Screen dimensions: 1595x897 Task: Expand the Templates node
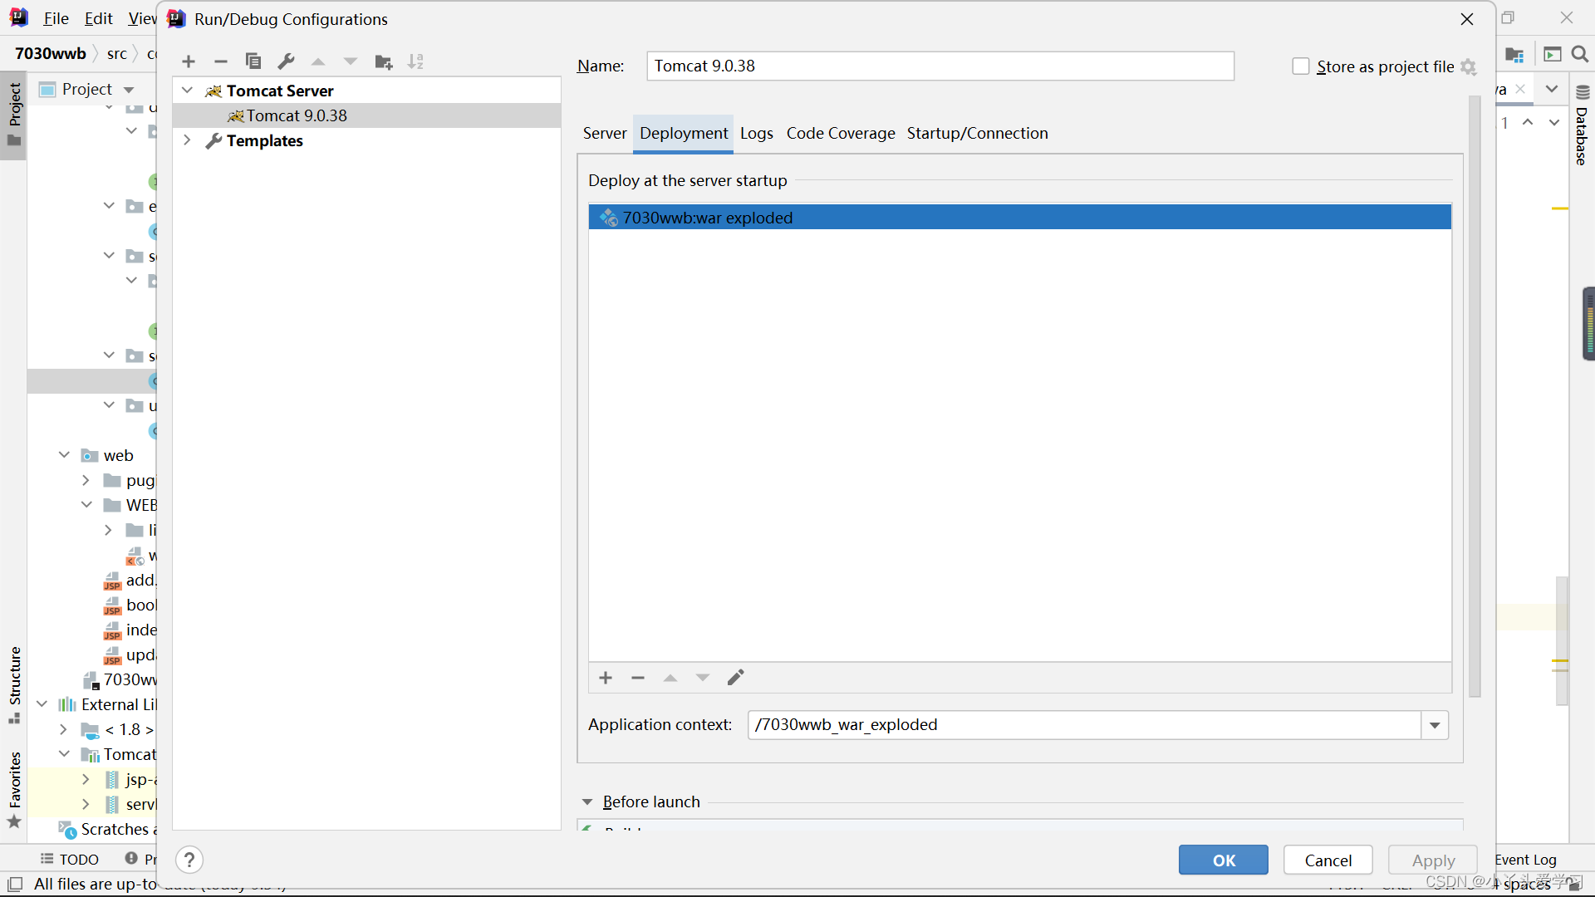click(x=188, y=140)
